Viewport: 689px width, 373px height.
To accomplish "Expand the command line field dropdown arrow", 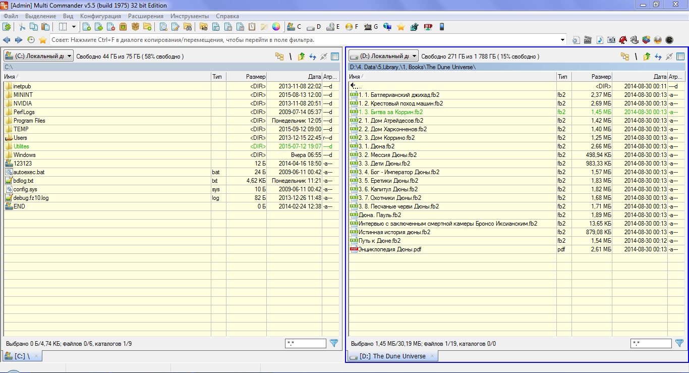I will [563, 40].
